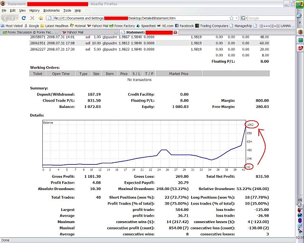Open the address bar history dropdown
Screen dimensions: 304x243
pos(236,18)
